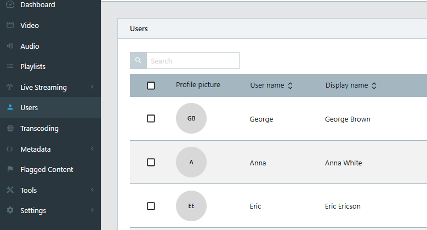This screenshot has width=427, height=230.
Task: Expand the Tools menu chevron
Action: [92, 189]
